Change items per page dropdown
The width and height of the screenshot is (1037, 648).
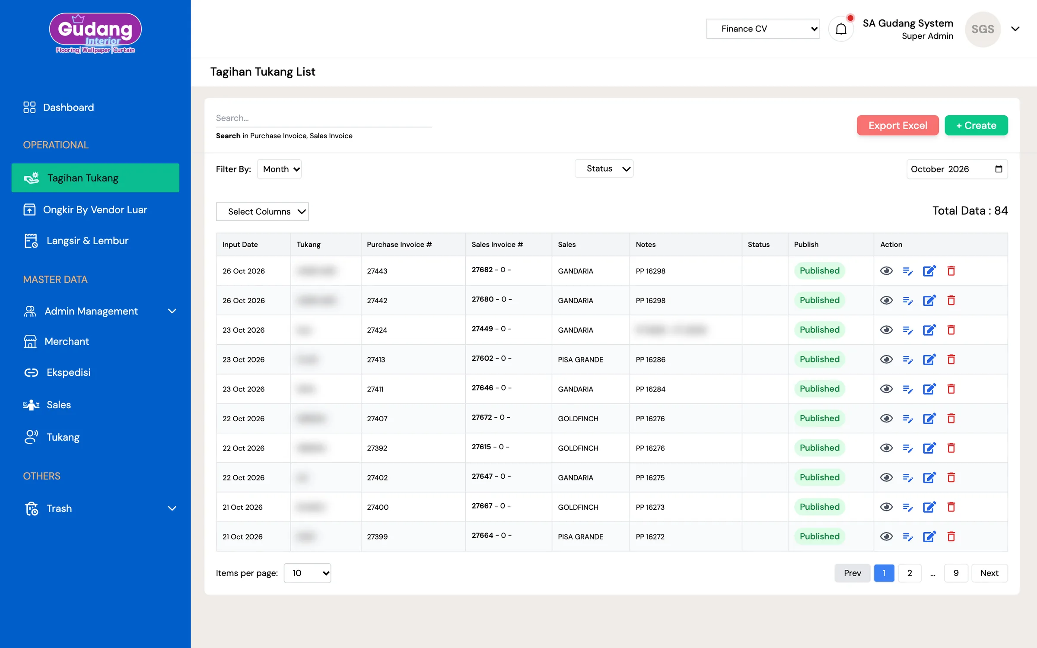click(x=307, y=573)
